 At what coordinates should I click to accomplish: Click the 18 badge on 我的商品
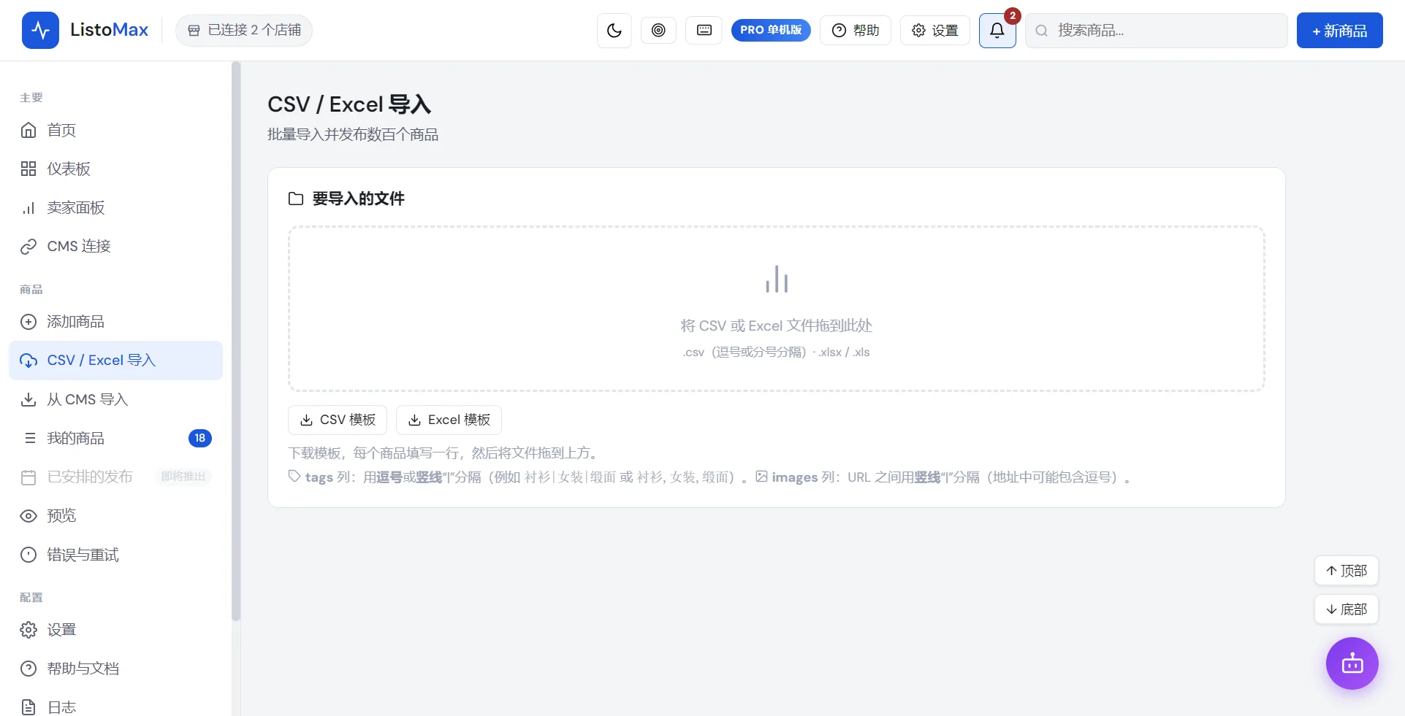coord(200,438)
